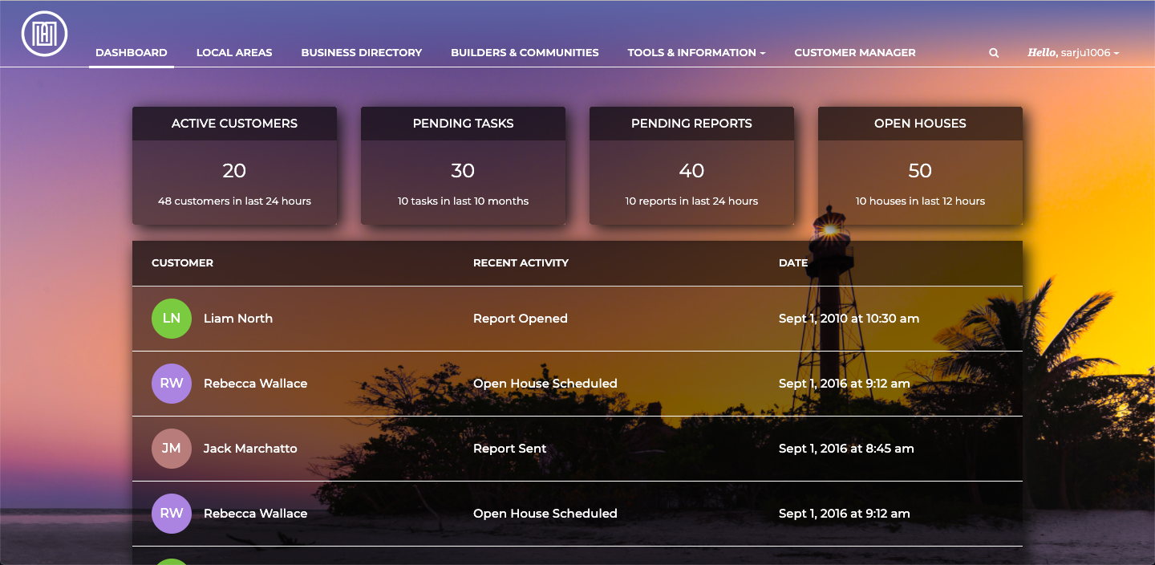Open the Open Houses card
1155x565 pixels.
pos(920,166)
